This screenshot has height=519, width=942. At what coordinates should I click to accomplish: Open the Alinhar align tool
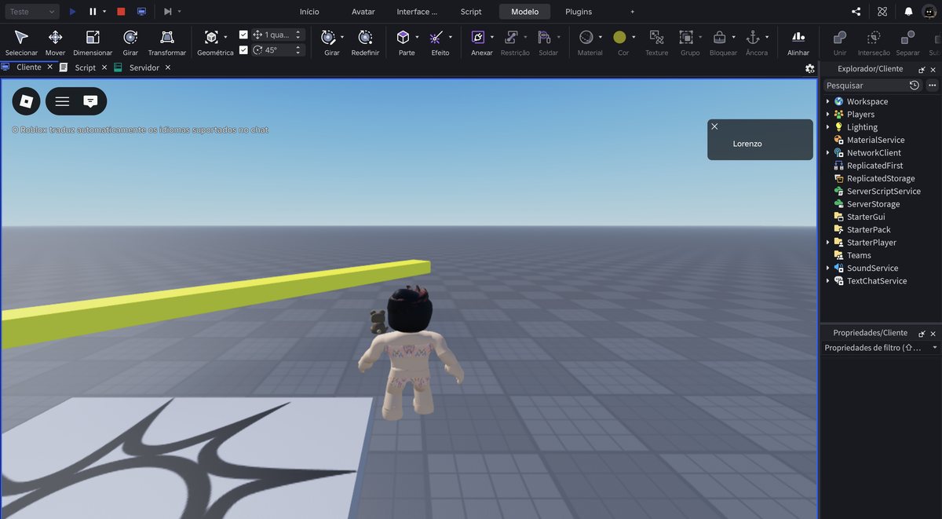coord(798,42)
